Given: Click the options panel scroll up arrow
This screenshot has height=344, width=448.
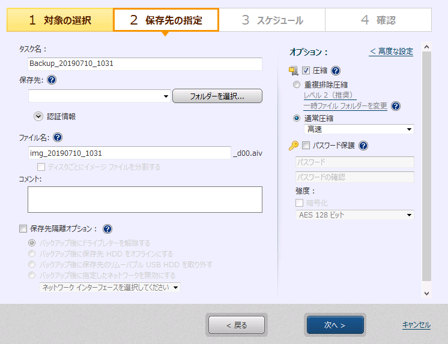Looking at the screenshot, I should pyautogui.click(x=426, y=47).
